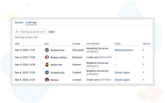Click Adrian Yeo's avatar

point(47,65)
